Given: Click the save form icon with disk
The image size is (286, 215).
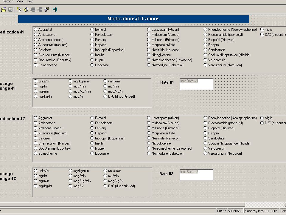Looking at the screenshot, I should (47, 10).
